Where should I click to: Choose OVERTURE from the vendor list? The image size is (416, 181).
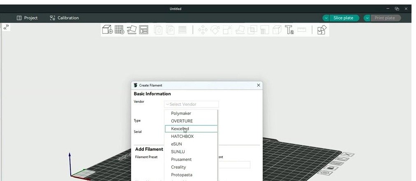[x=191, y=121]
